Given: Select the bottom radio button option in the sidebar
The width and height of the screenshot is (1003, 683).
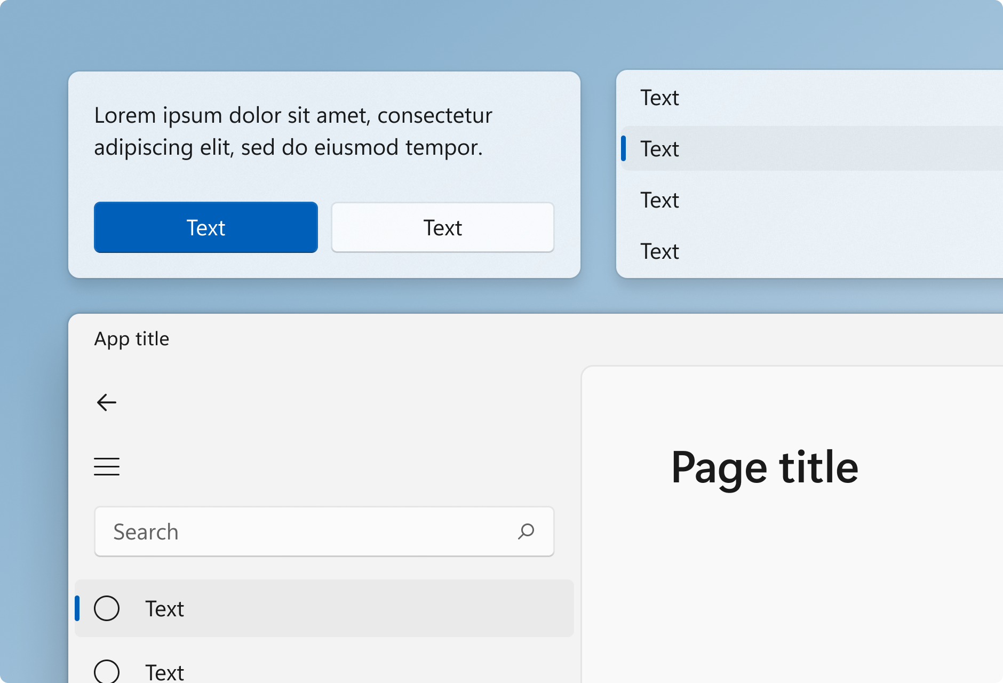Looking at the screenshot, I should tap(107, 671).
